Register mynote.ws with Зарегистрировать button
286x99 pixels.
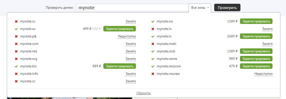(256, 21)
